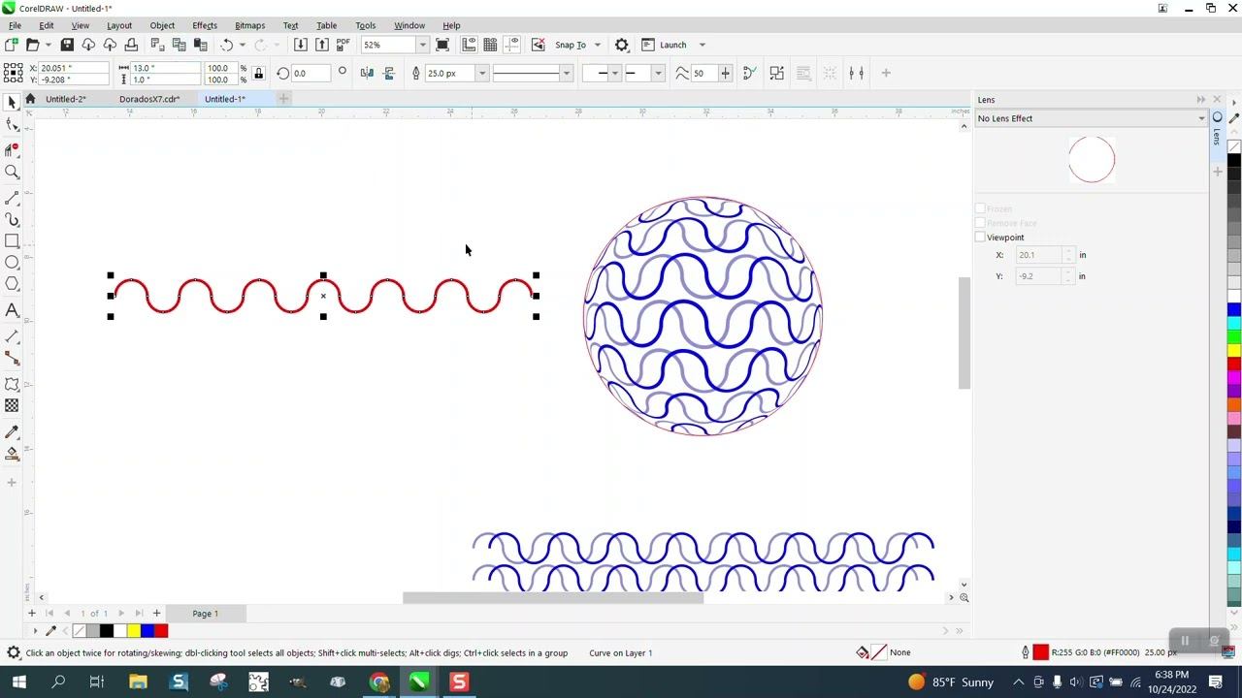Toggle Snap Off button
The image size is (1242, 698).
(539, 45)
